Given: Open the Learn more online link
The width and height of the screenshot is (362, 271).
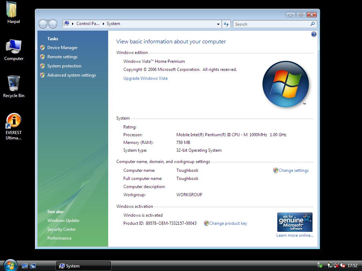Looking at the screenshot, I should pyautogui.click(x=295, y=235).
